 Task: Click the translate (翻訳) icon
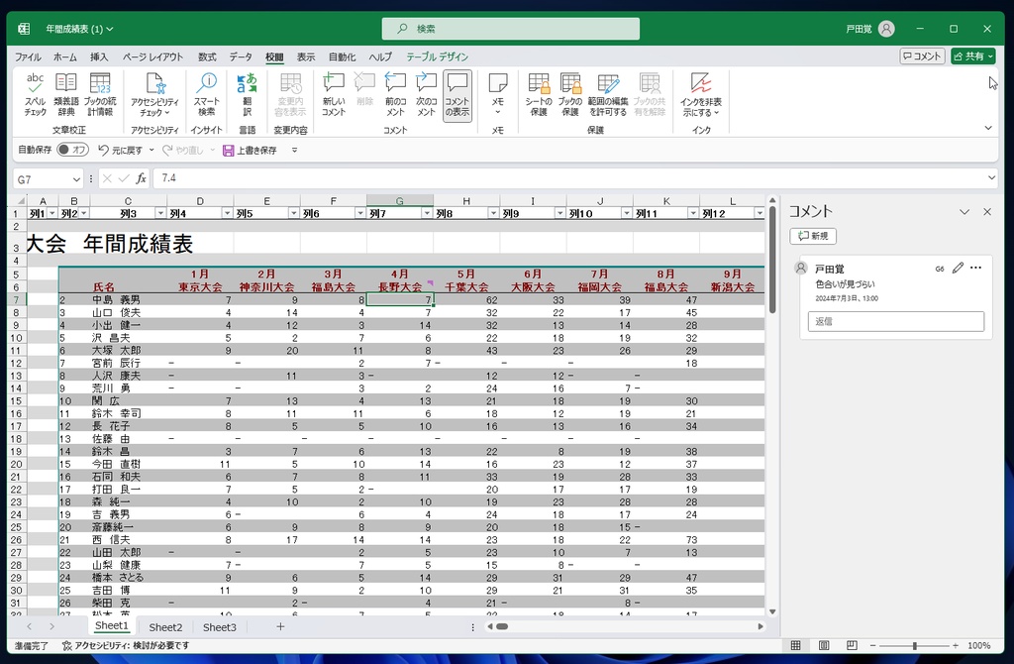pos(247,83)
